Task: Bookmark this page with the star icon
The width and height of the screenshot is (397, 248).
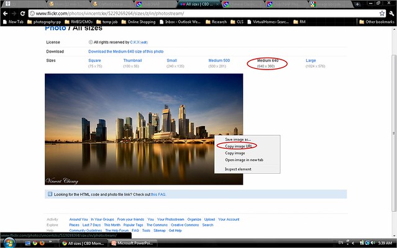Action: click(x=382, y=14)
